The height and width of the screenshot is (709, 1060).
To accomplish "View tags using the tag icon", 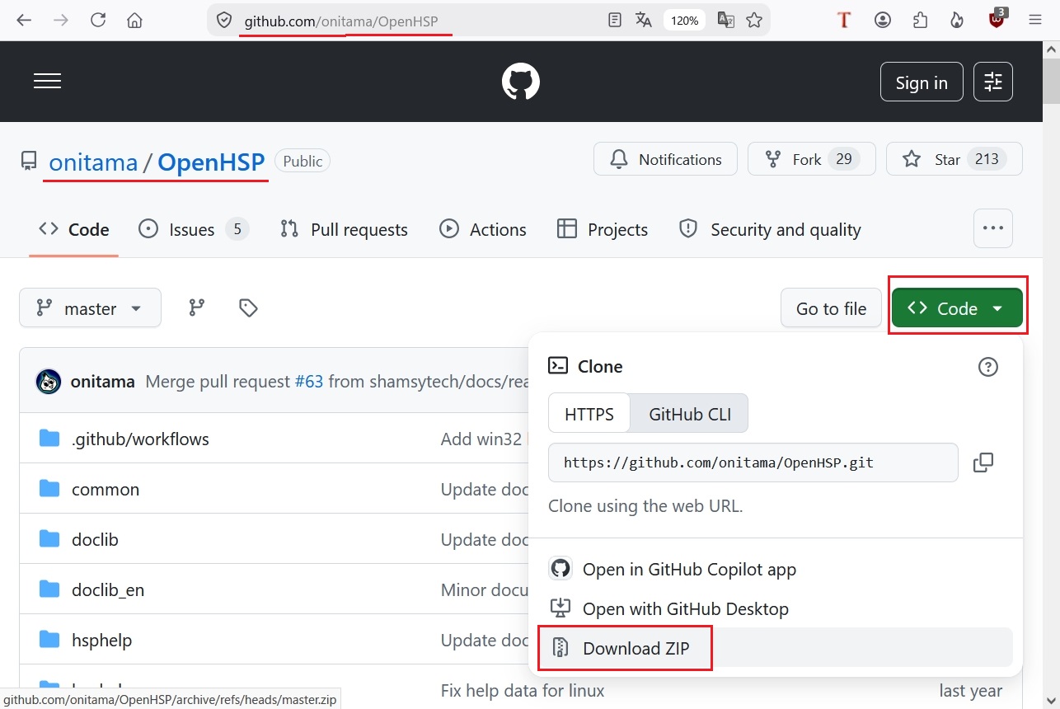I will point(248,308).
